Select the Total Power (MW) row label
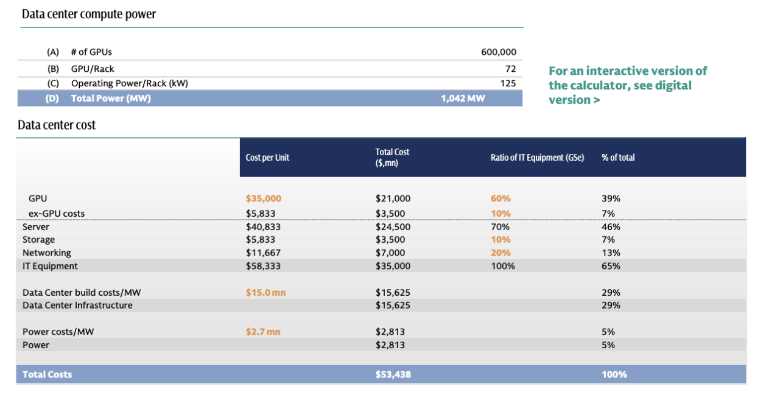766x398 pixels. coord(110,99)
